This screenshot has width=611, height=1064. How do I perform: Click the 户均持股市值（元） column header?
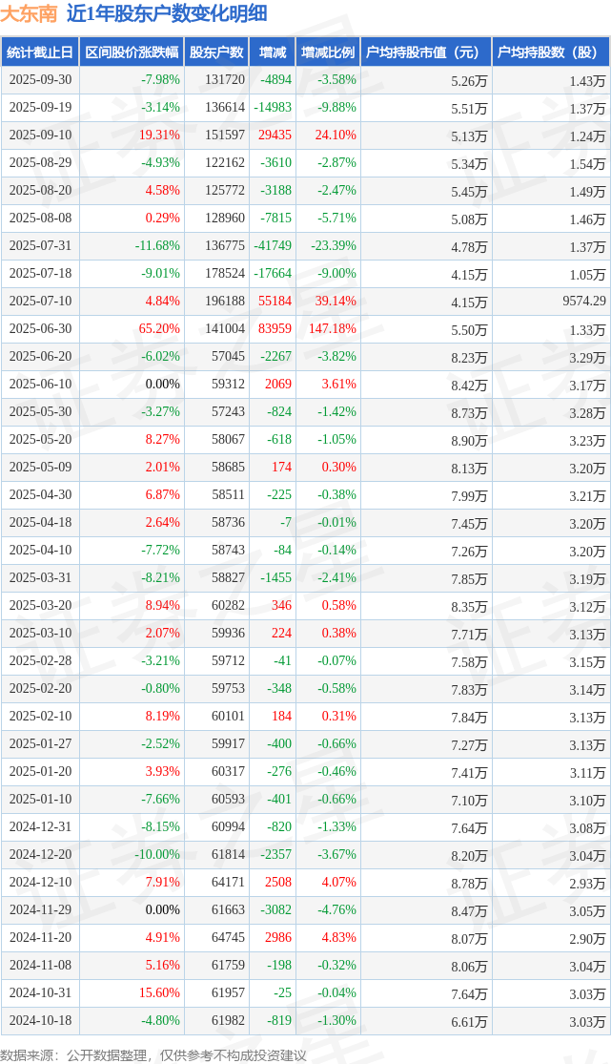point(425,52)
